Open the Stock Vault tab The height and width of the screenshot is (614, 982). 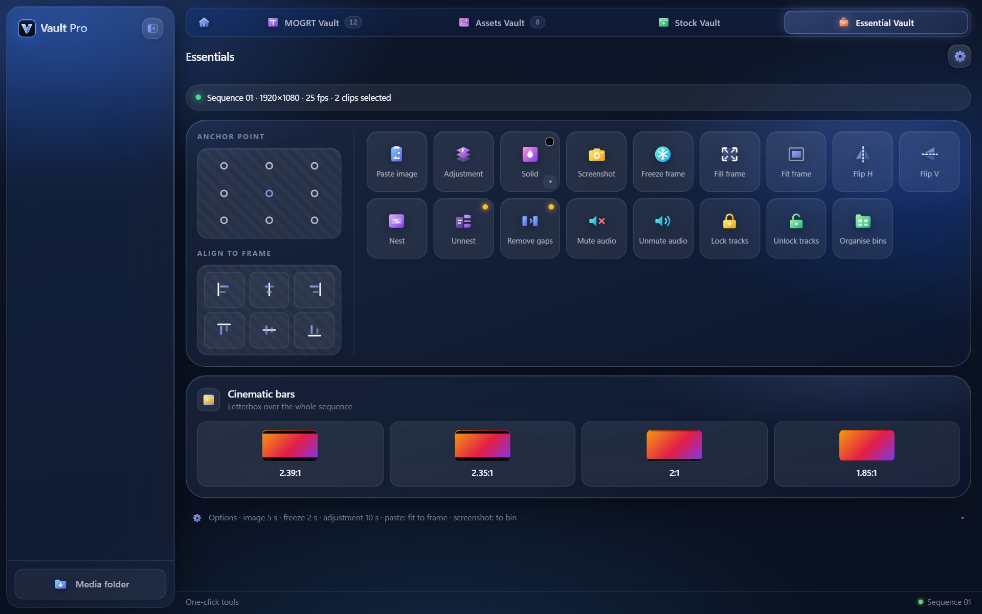click(689, 23)
